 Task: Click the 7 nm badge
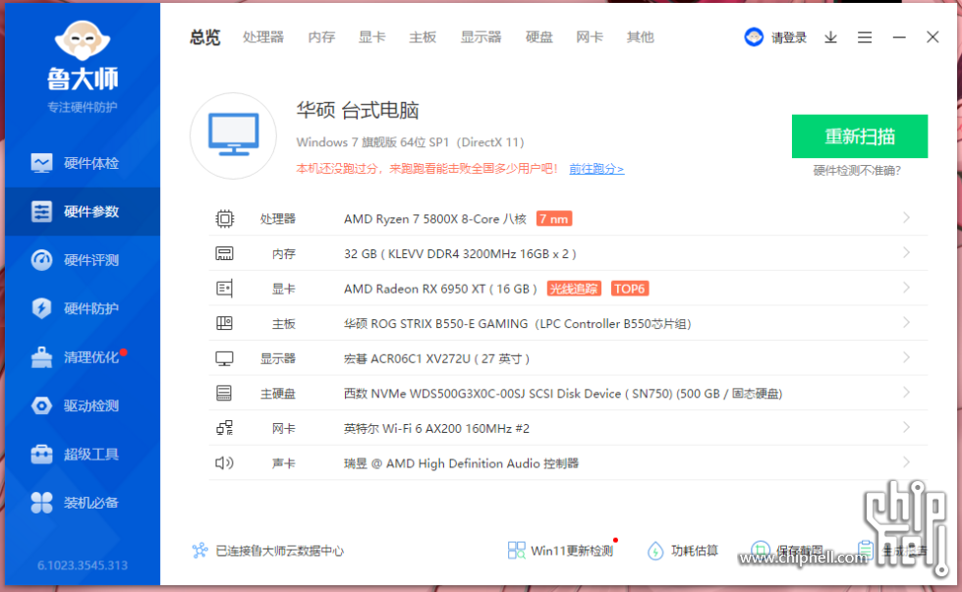click(x=554, y=219)
